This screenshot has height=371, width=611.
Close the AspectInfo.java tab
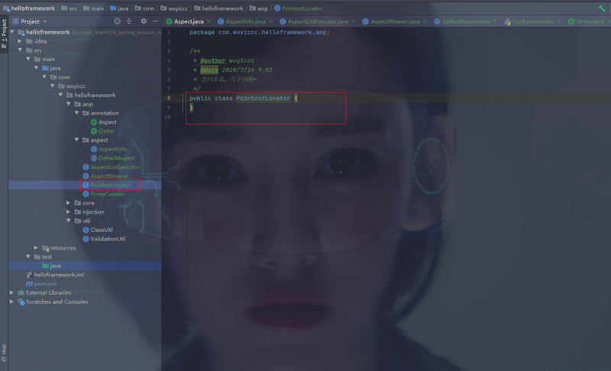pyautogui.click(x=270, y=21)
